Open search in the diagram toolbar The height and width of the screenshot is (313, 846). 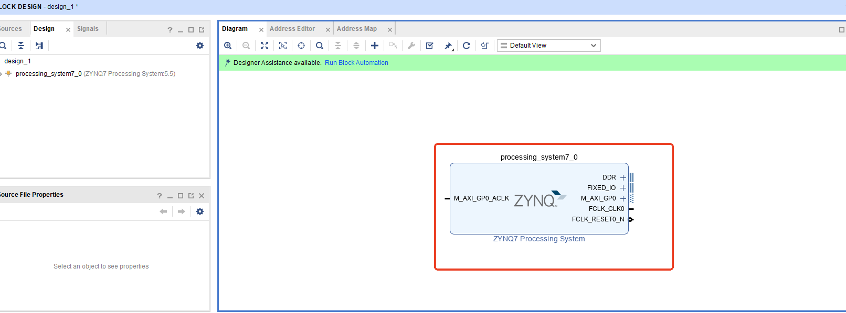point(320,46)
